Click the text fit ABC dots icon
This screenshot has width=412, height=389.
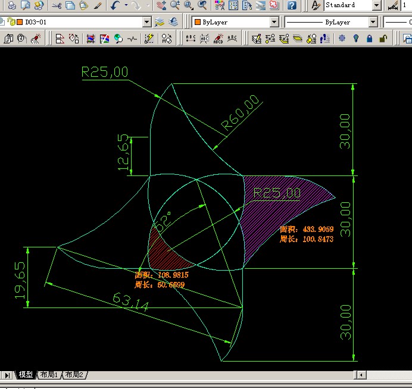pyautogui.click(x=191, y=39)
